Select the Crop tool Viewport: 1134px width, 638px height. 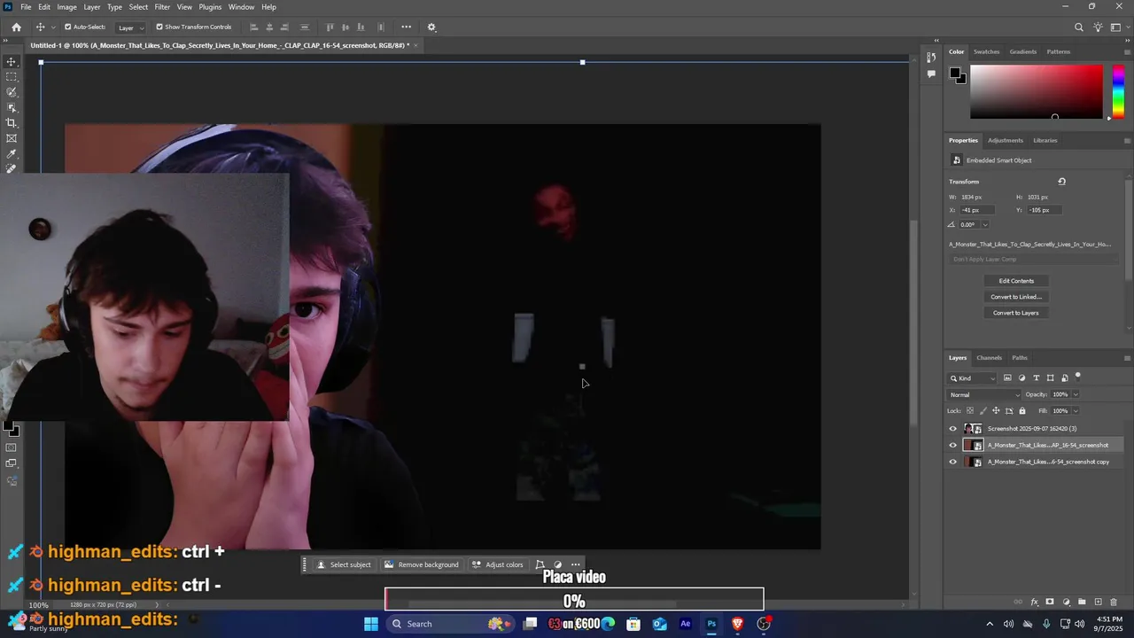(12, 123)
